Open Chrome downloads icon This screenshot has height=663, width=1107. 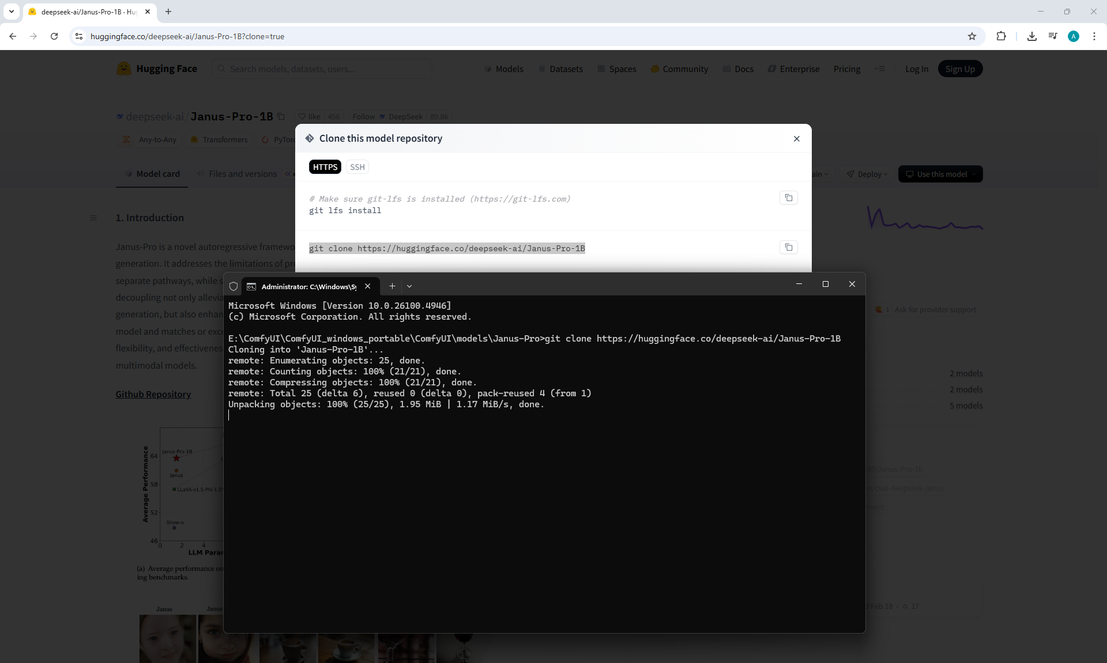(x=1031, y=36)
